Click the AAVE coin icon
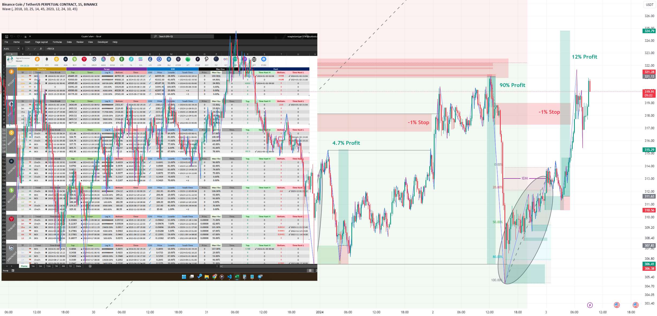The height and width of the screenshot is (316, 657). [x=103, y=59]
